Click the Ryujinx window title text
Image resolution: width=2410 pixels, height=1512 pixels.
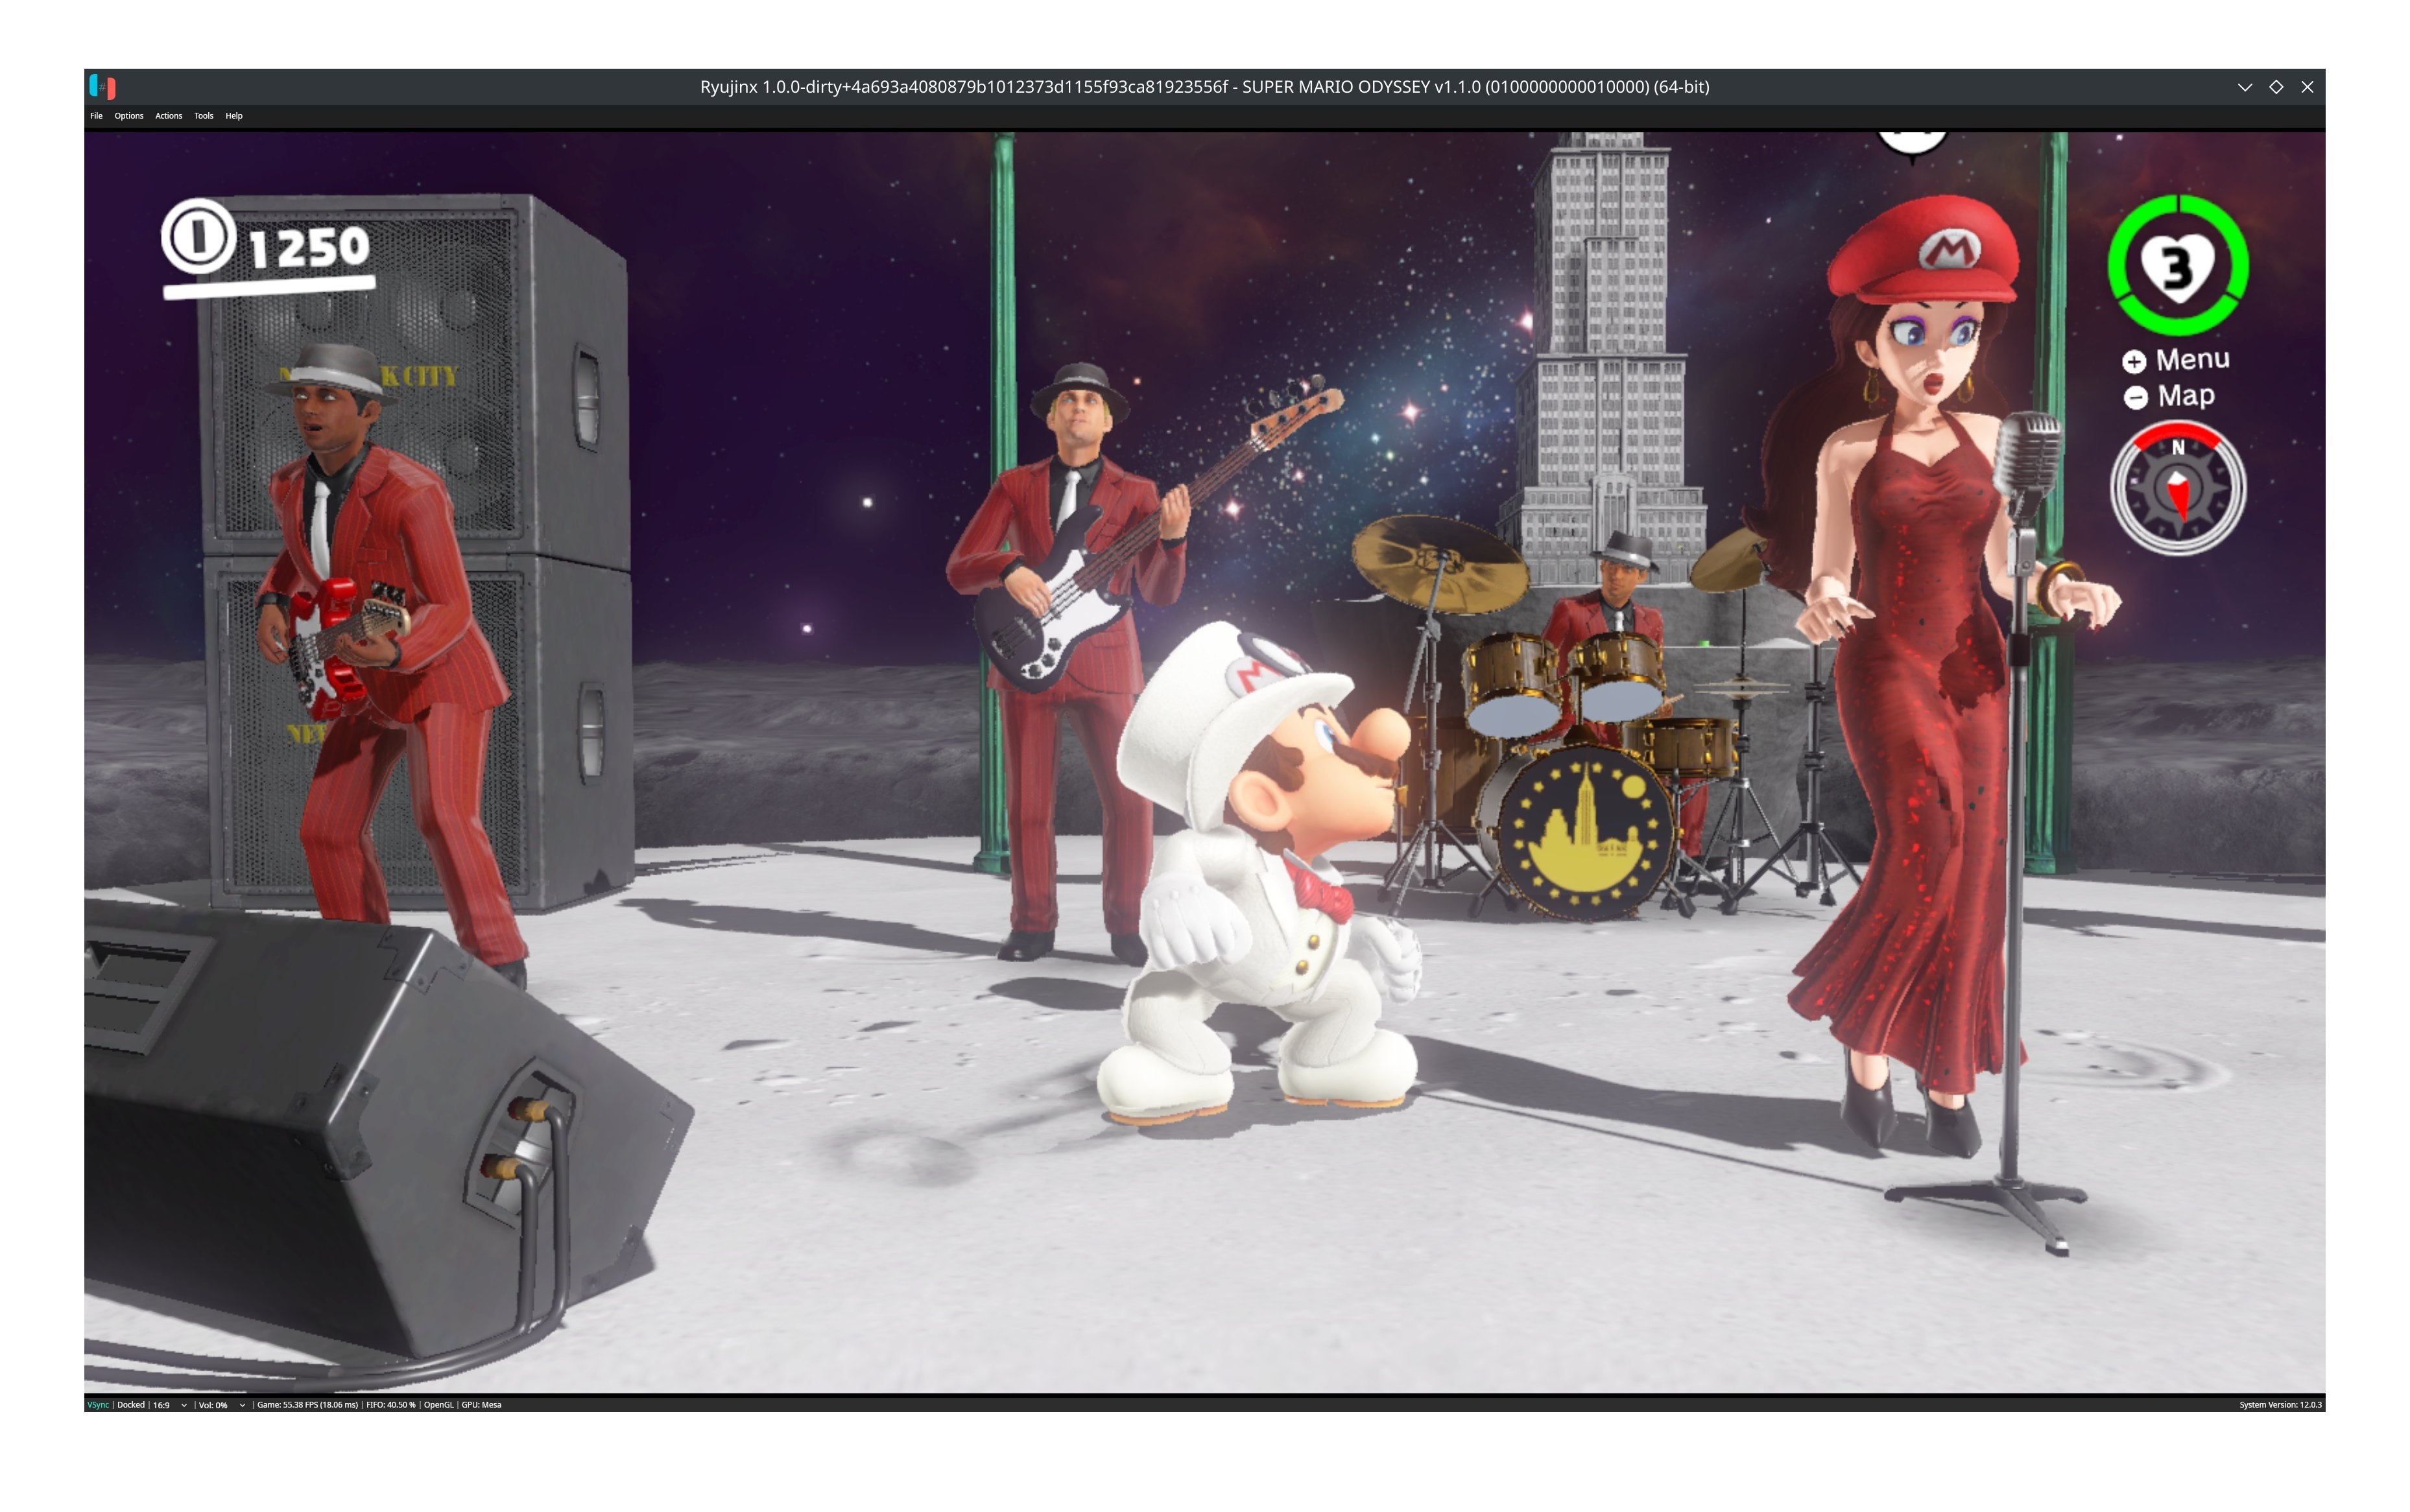tap(1204, 87)
